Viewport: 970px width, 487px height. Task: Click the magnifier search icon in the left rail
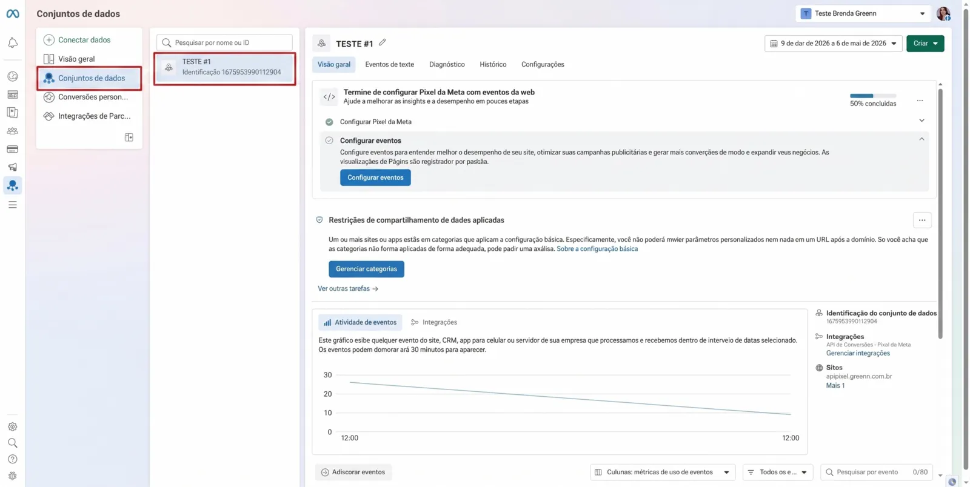pyautogui.click(x=13, y=443)
